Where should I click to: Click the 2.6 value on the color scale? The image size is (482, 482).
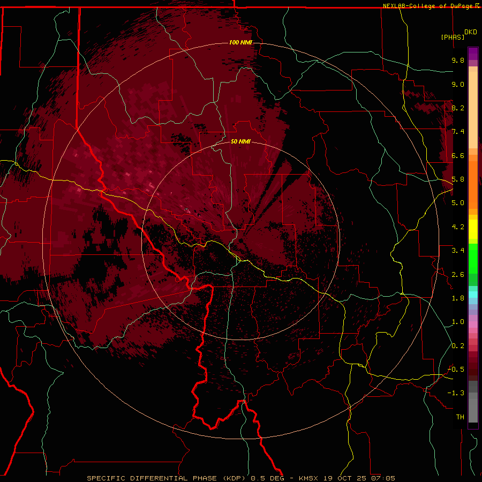click(458, 275)
